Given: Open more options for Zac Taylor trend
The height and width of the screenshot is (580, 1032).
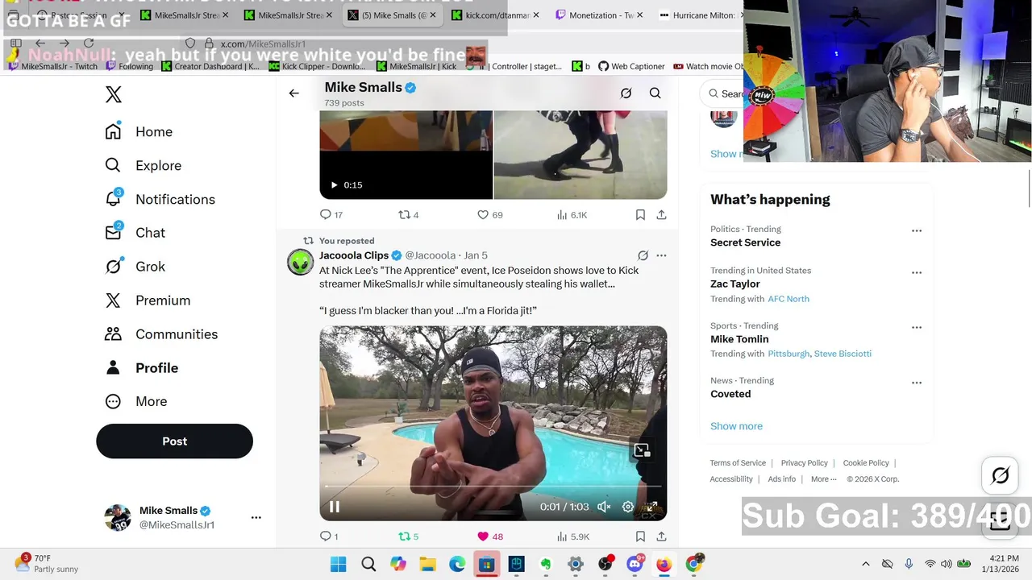Looking at the screenshot, I should point(917,273).
